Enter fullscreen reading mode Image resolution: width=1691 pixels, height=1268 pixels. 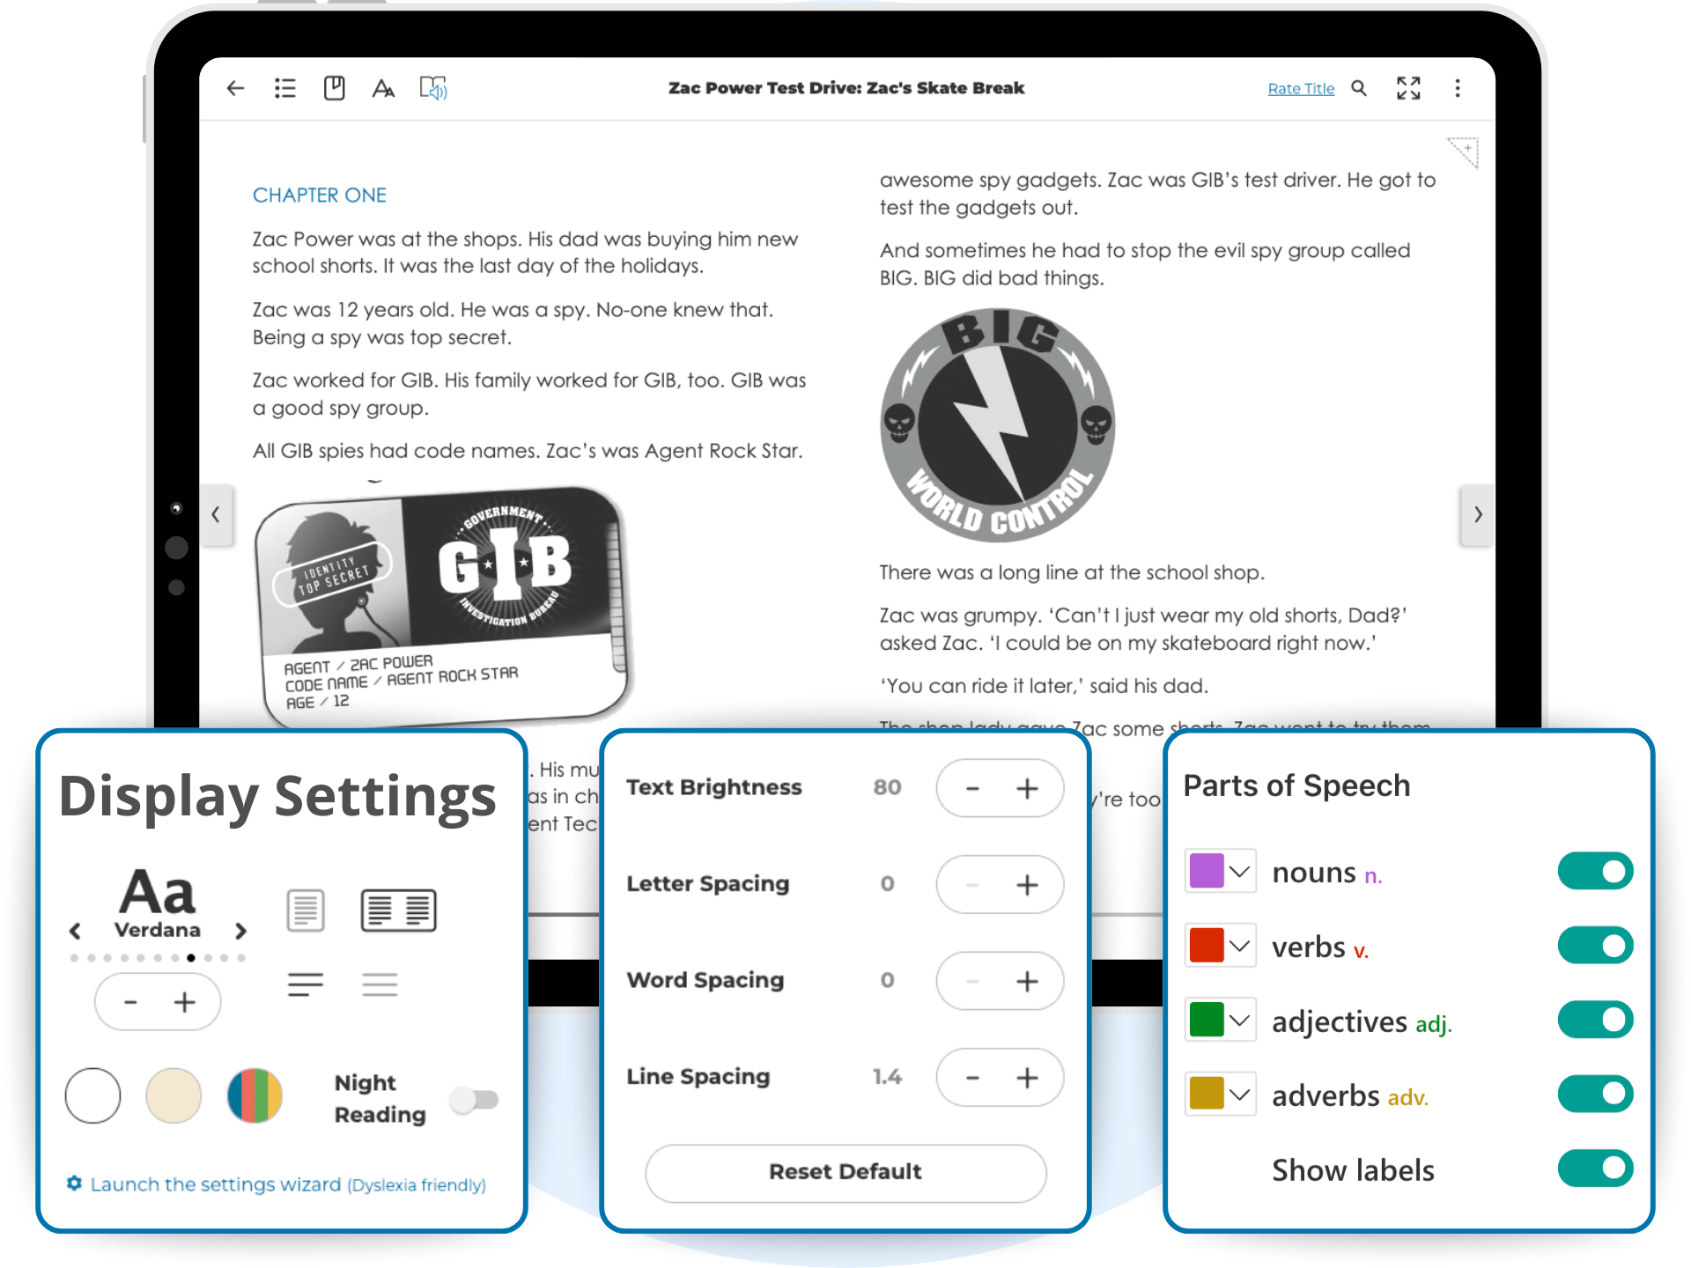[1408, 88]
